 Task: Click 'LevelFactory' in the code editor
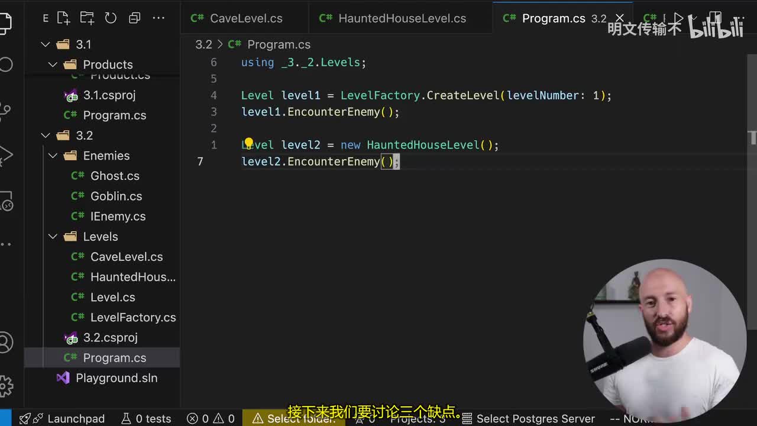coord(380,95)
